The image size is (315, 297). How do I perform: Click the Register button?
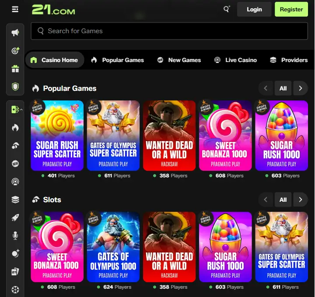click(291, 10)
